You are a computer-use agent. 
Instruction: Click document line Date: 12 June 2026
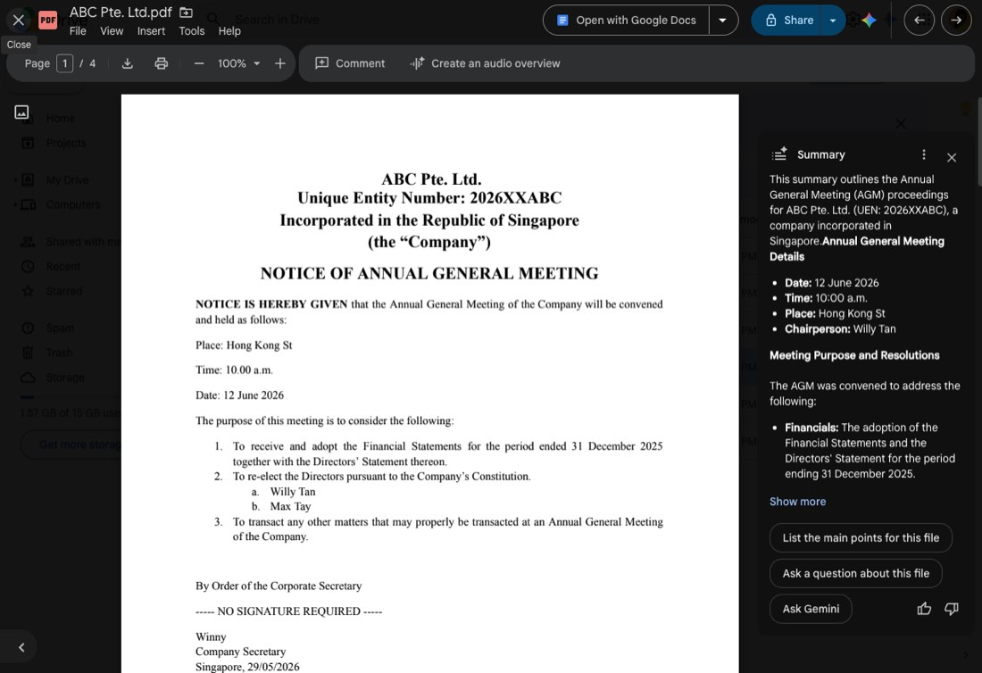pyautogui.click(x=239, y=395)
